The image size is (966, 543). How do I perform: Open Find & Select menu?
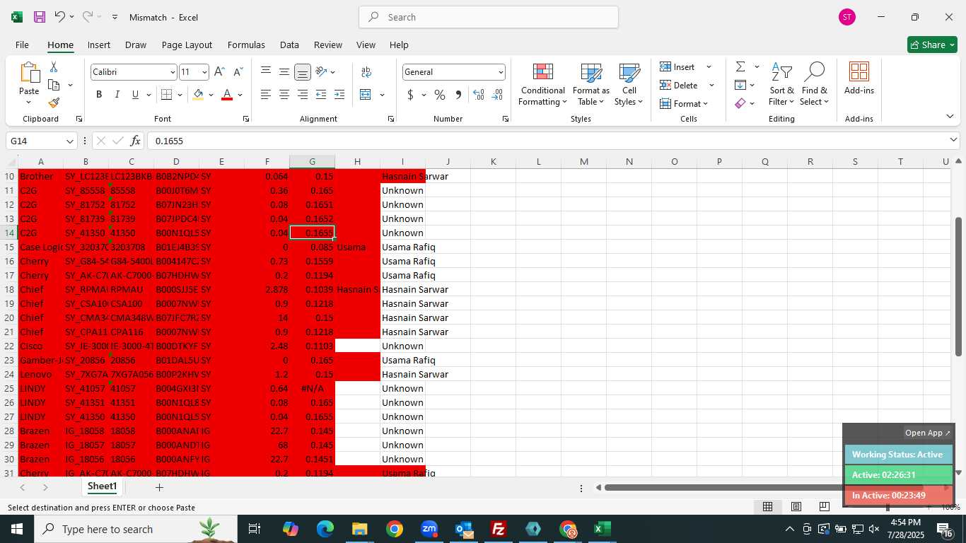tap(814, 84)
